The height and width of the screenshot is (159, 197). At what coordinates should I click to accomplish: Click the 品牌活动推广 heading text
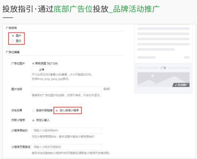pyautogui.click(x=136, y=9)
